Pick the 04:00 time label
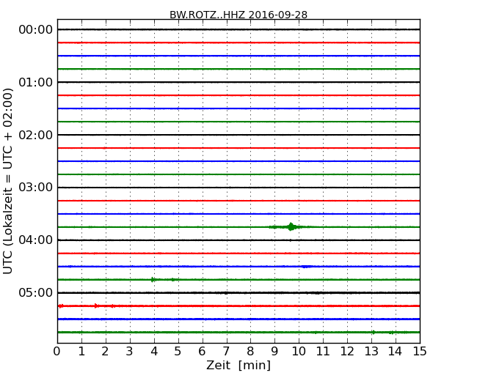 pos(36,240)
